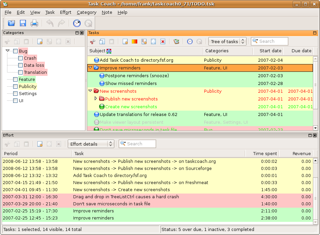Save the task file with the floppy icon
The image size is (320, 235).
(x=23, y=23)
